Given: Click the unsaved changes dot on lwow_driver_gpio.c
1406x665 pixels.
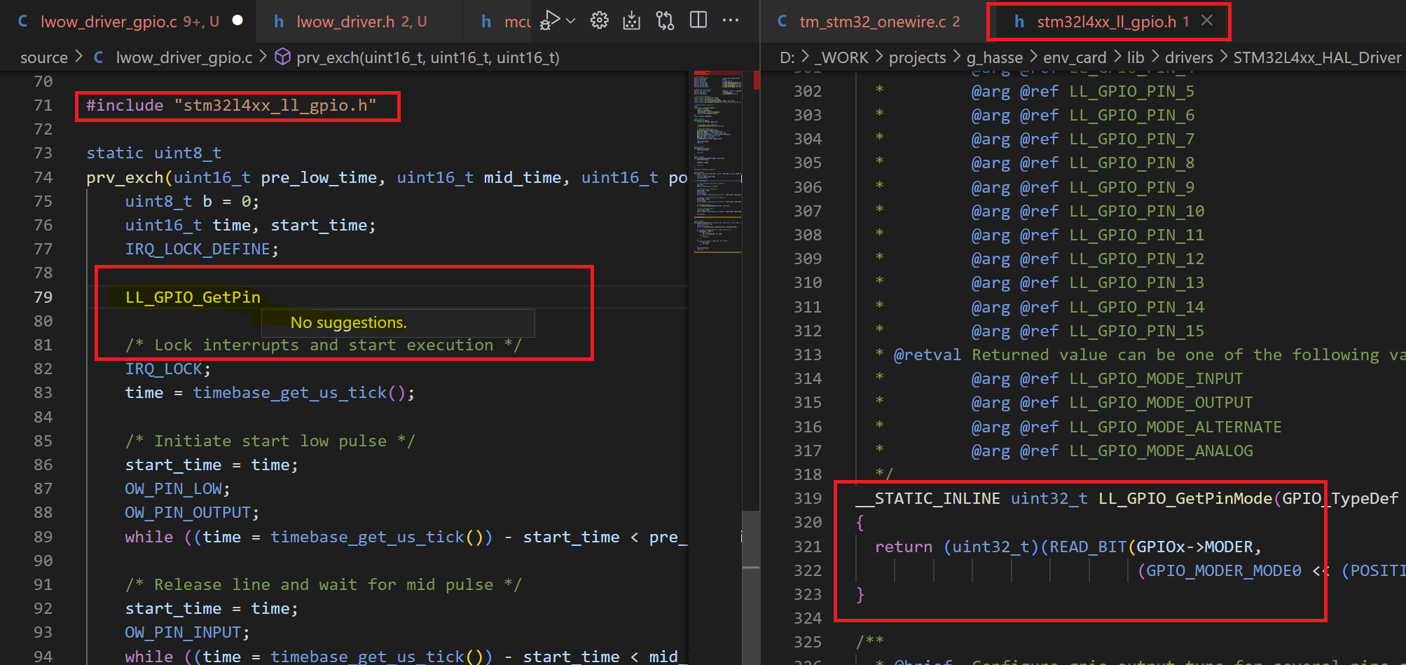Looking at the screenshot, I should point(237,21).
